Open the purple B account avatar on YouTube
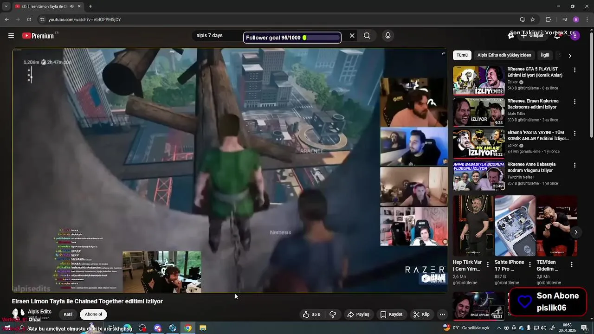The height and width of the screenshot is (334, 594). tap(575, 36)
